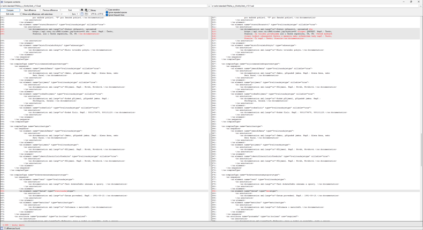Click the left file path field

(103, 6)
